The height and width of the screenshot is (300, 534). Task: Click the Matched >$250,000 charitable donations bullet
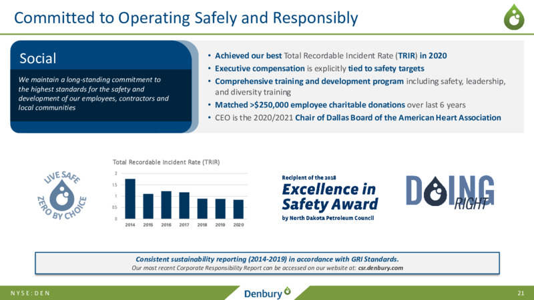coord(340,105)
